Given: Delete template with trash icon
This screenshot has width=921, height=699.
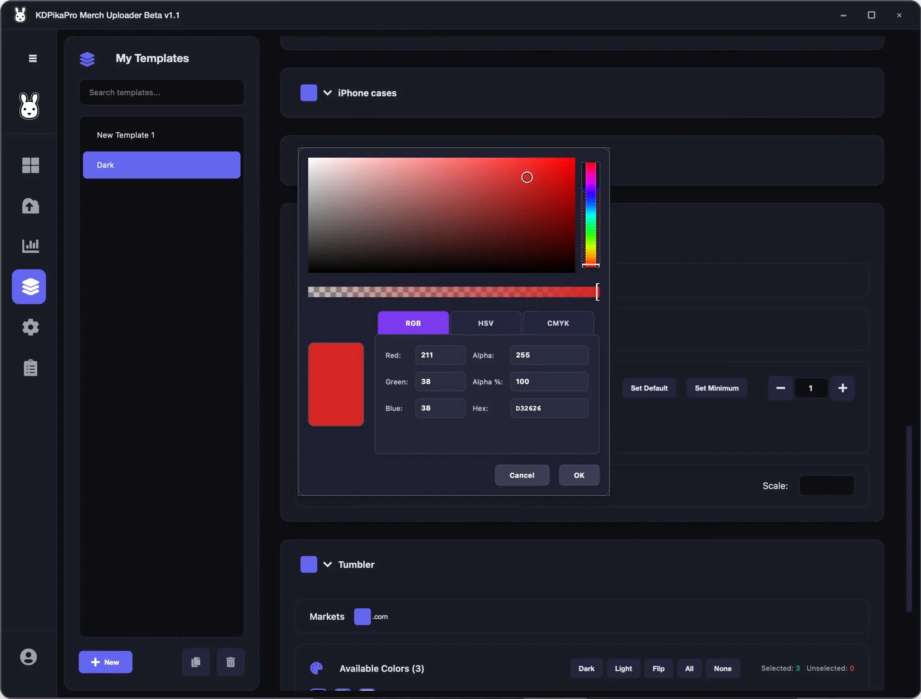Looking at the screenshot, I should pos(230,662).
